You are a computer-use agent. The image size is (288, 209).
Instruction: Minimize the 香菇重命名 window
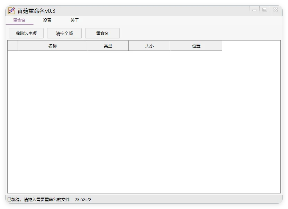click(x=255, y=10)
